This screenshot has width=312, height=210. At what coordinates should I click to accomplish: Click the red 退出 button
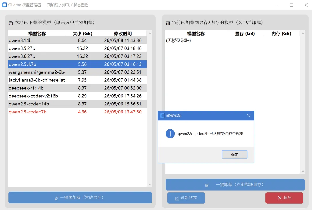(x=284, y=198)
